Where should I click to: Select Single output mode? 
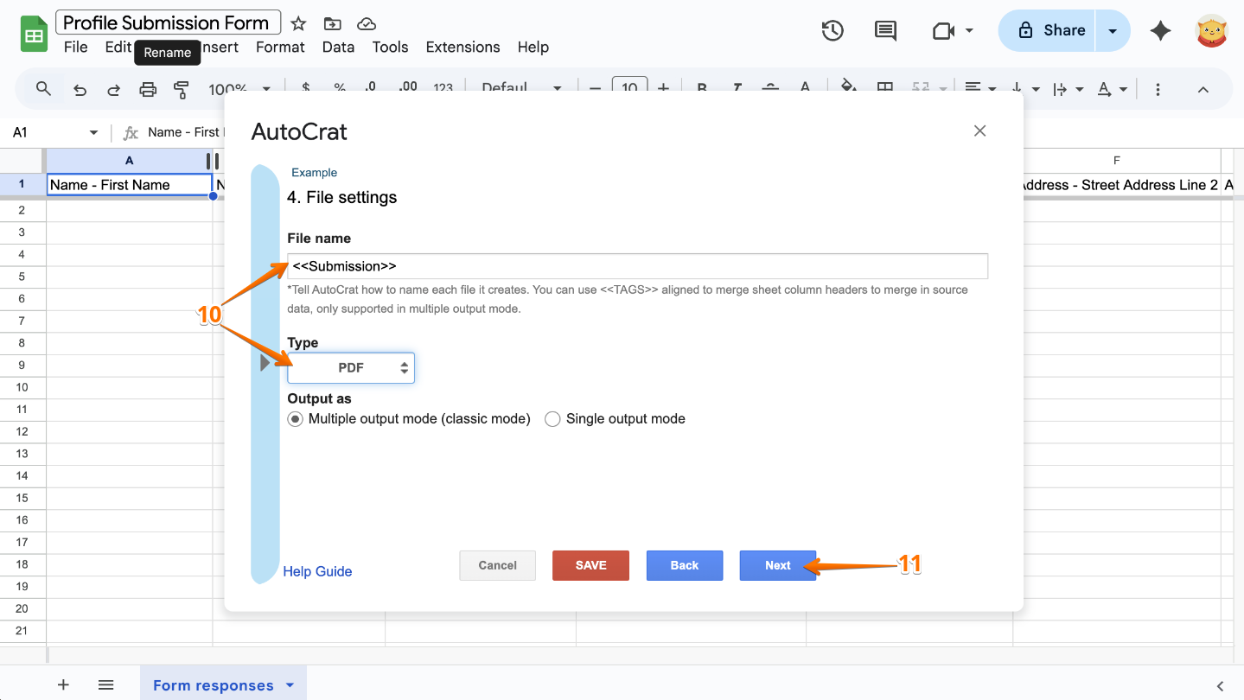[x=552, y=418]
